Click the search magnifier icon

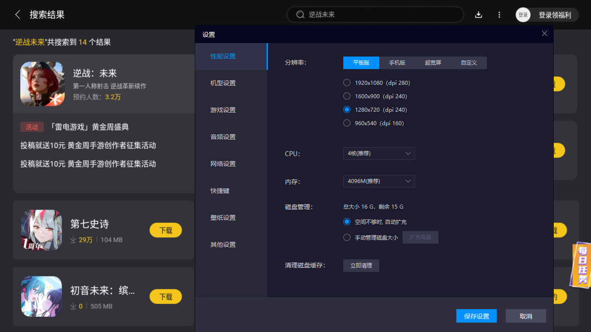point(300,14)
